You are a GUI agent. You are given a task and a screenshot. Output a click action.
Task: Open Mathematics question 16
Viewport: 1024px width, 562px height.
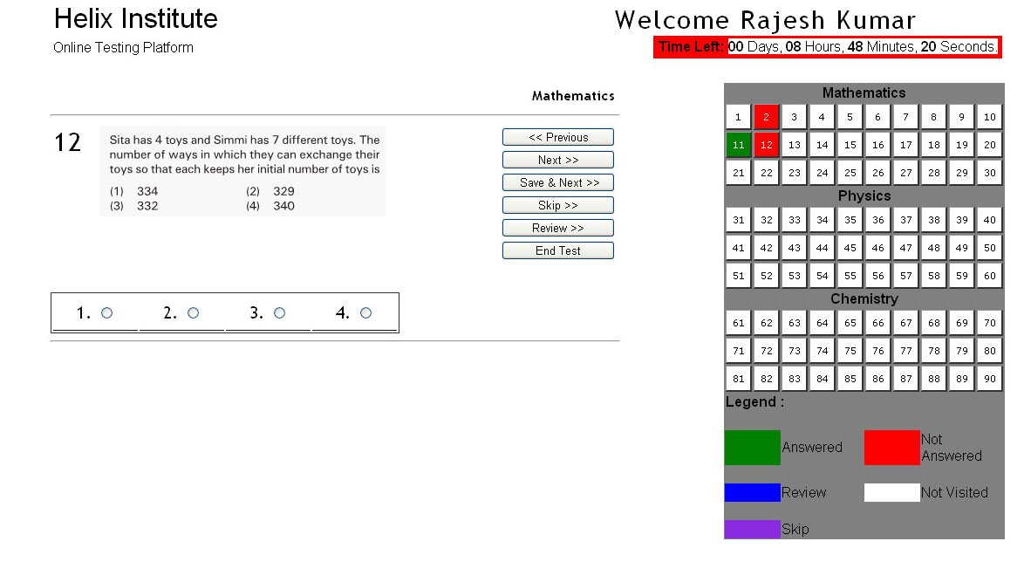tap(877, 145)
